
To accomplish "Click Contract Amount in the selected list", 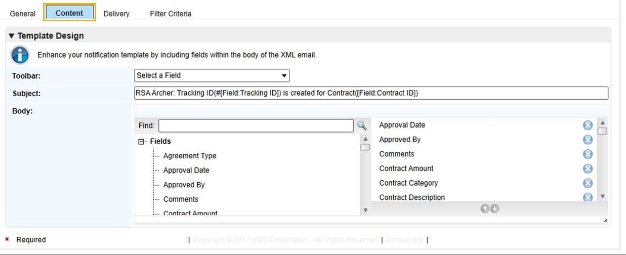I will click(406, 168).
